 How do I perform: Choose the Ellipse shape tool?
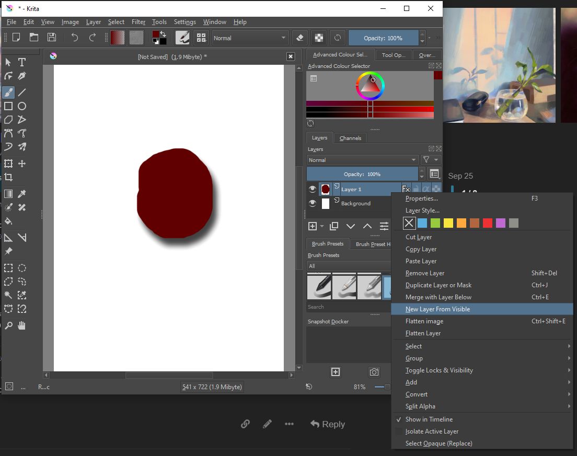(x=22, y=106)
